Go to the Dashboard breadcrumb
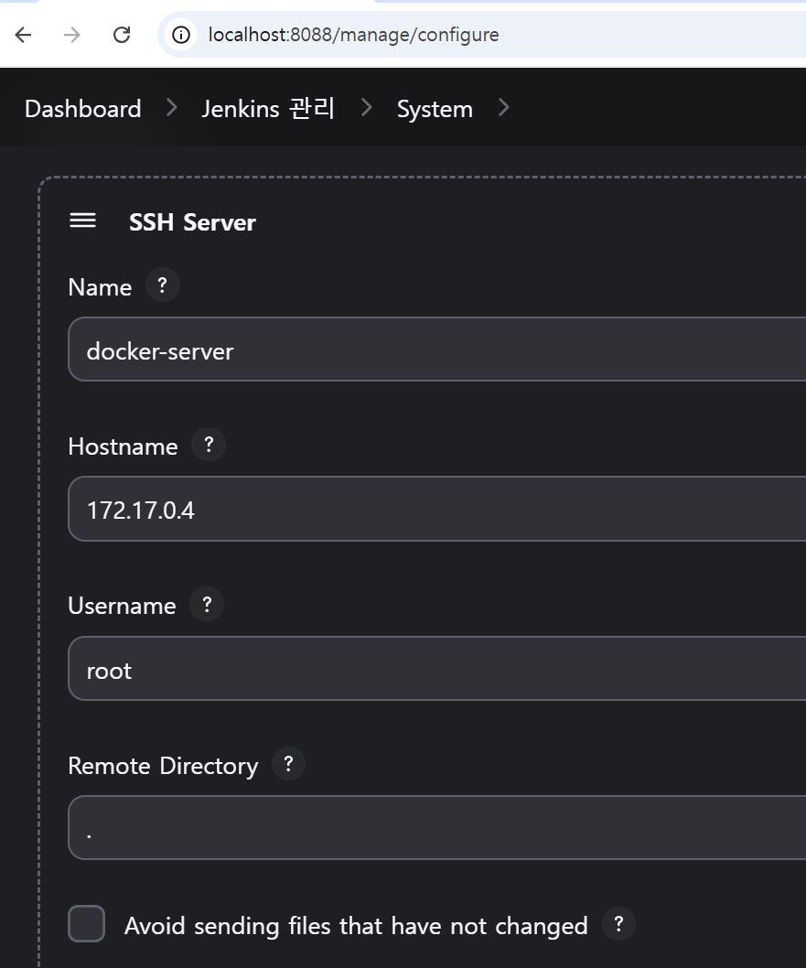This screenshot has height=968, width=806. (x=83, y=109)
